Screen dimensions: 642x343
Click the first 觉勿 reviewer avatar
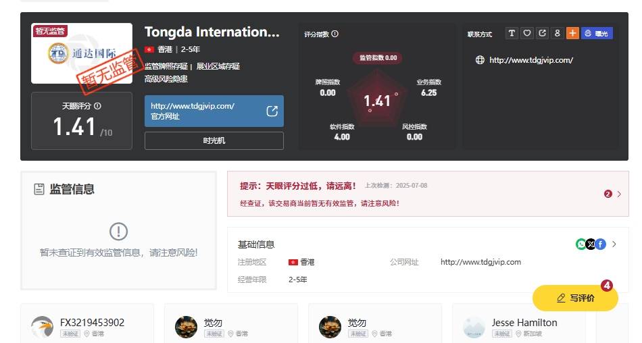pos(187,327)
